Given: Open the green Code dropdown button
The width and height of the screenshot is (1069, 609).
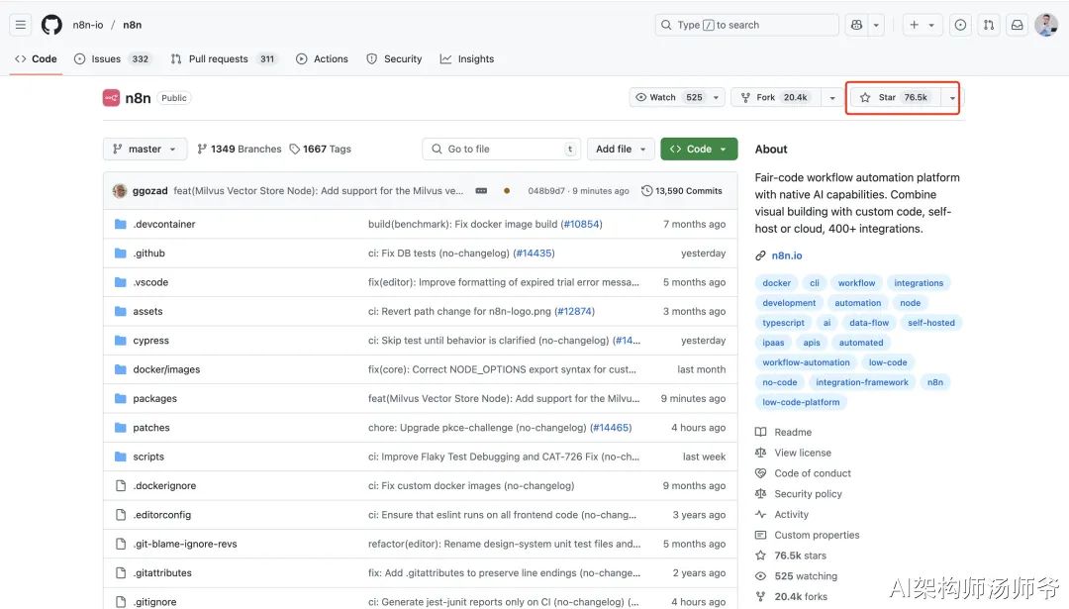Looking at the screenshot, I should [699, 149].
